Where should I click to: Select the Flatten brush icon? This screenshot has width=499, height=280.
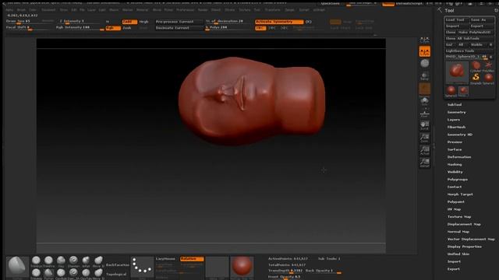[48, 273]
